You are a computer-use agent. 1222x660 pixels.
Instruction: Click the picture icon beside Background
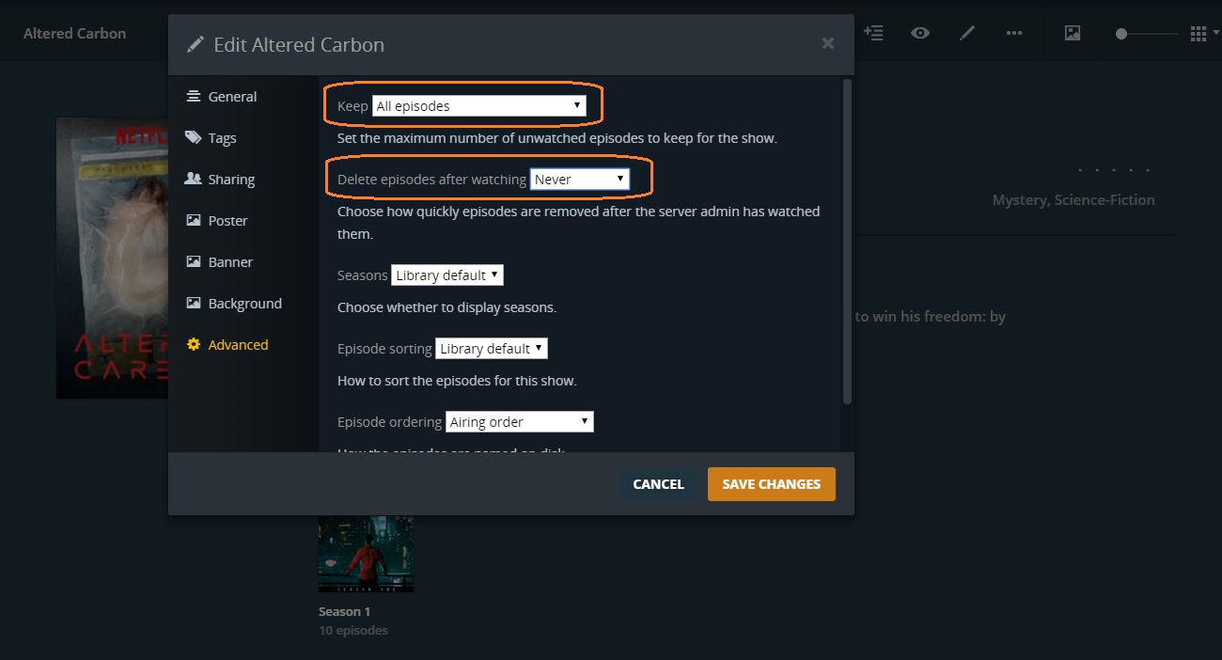194,303
